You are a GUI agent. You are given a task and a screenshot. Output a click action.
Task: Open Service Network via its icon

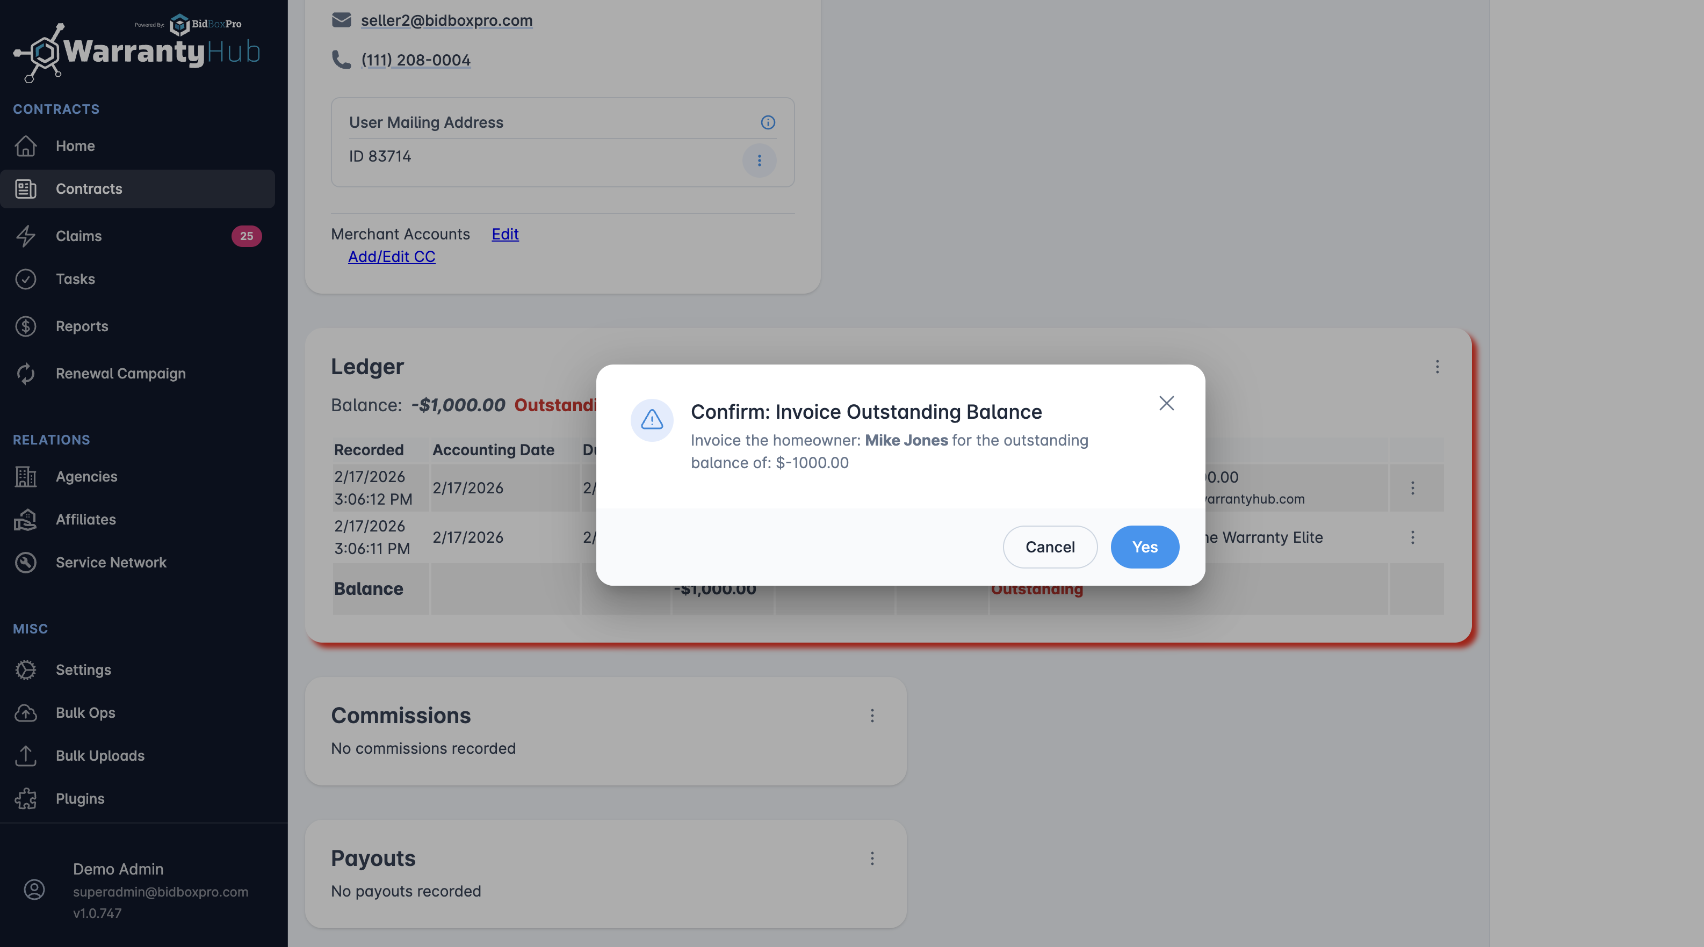26,563
